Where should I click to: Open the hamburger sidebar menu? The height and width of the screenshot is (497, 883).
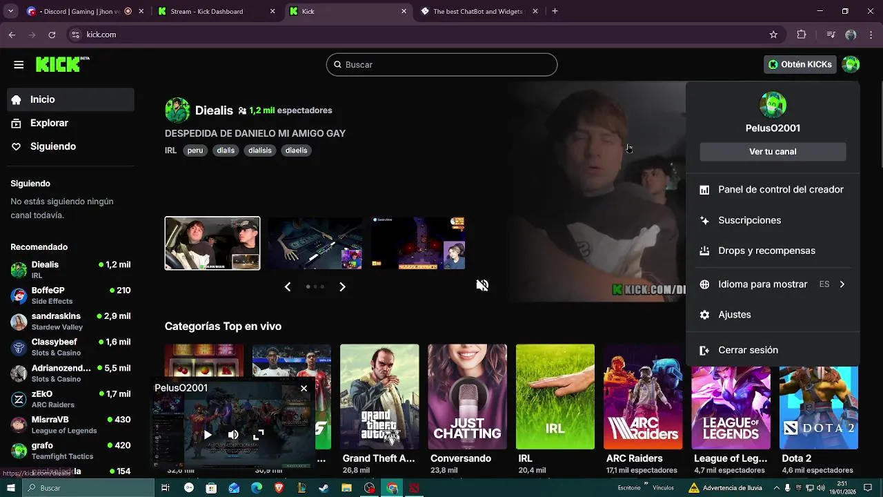pos(19,65)
